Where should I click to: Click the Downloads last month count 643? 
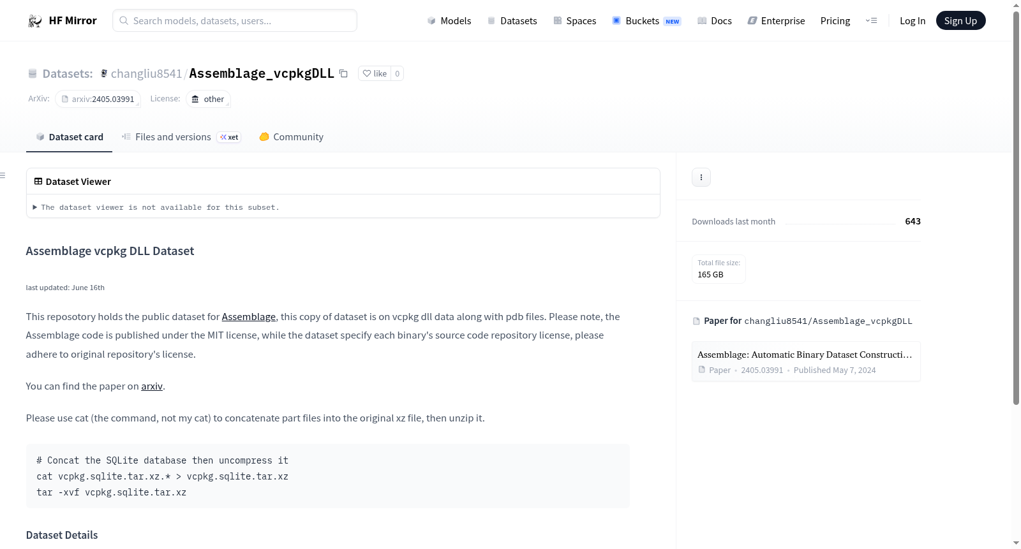[913, 221]
